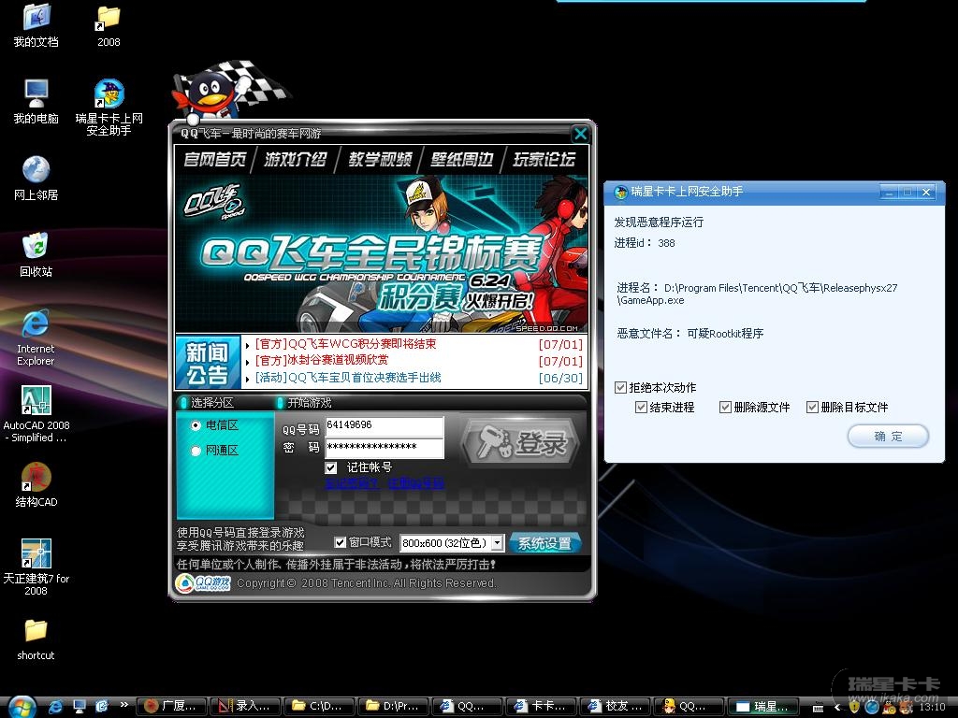Open news link 冰封谷赛道视频欣赏
958x718 pixels.
click(x=322, y=360)
